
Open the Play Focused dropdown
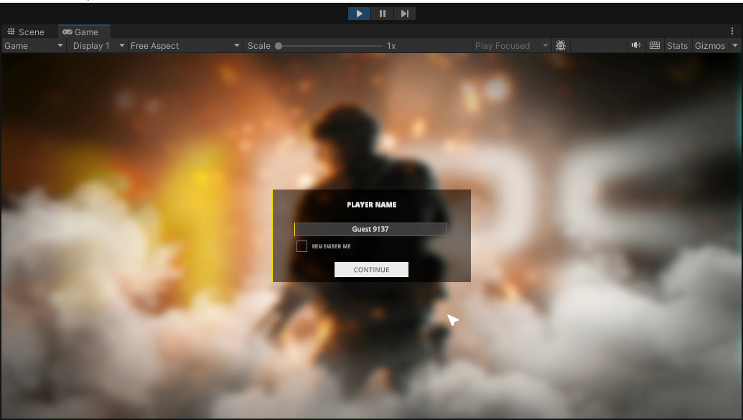[x=511, y=45]
